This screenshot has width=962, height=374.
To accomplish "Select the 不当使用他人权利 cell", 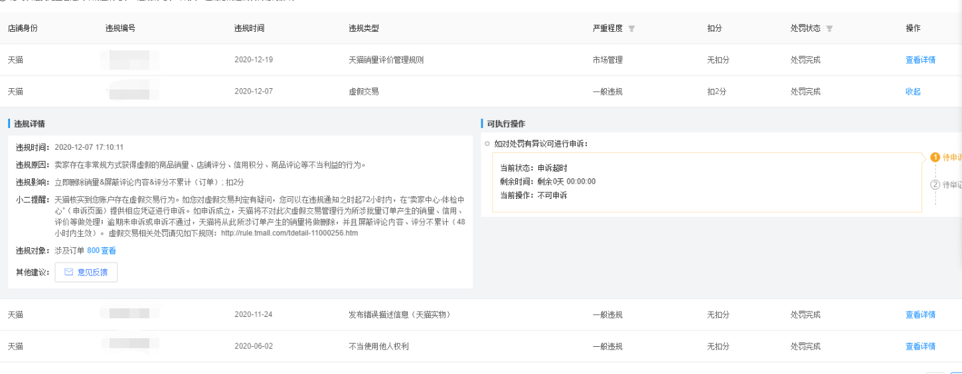I will coord(378,346).
